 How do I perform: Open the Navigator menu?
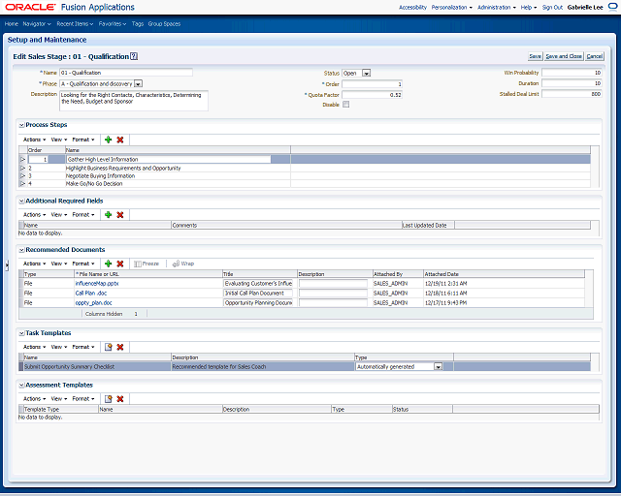(x=37, y=23)
